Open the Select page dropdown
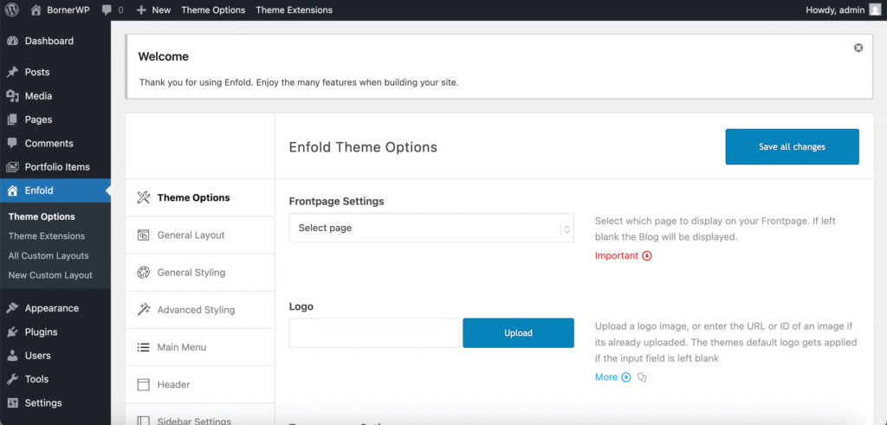The image size is (887, 425). coord(431,228)
